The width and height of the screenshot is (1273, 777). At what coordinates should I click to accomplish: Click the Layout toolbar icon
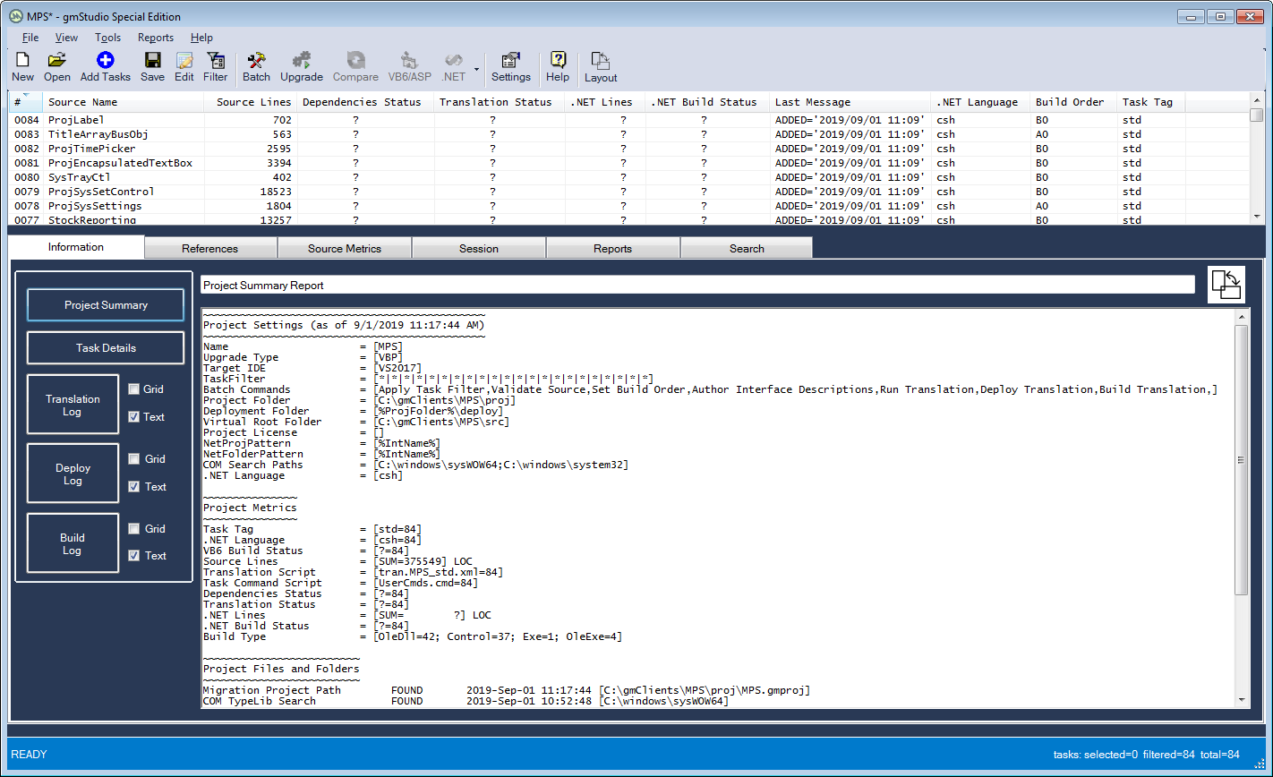[x=601, y=61]
